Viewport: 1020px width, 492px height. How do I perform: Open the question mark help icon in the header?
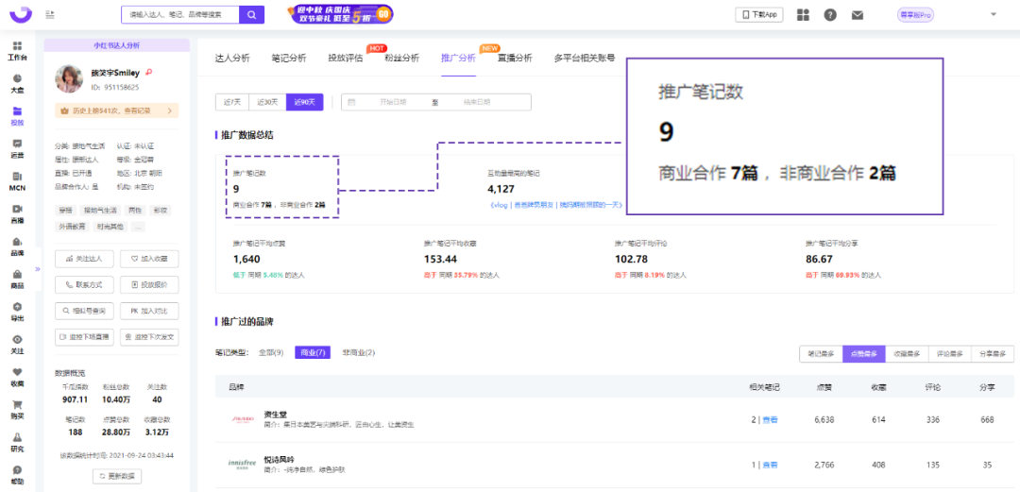coord(830,14)
